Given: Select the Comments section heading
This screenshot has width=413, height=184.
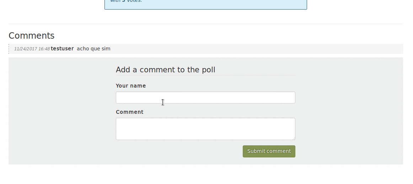Looking at the screenshot, I should point(32,36).
